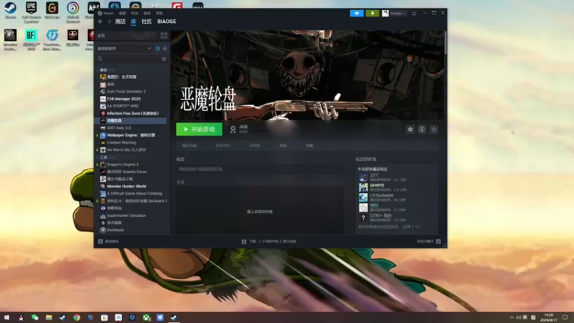Toggle favorite star for this game
The height and width of the screenshot is (323, 574).
point(434,129)
